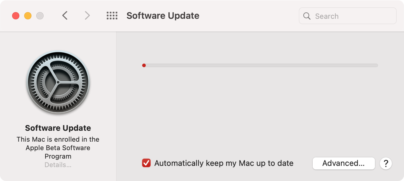
Task: Click the gray disabled zoom window button
Action: (40, 16)
